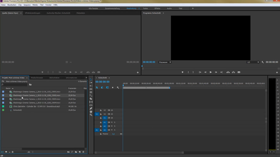Image resolution: width=280 pixels, height=157 pixels.
Task: Toggle sync lock on track A3
Action: [109, 130]
